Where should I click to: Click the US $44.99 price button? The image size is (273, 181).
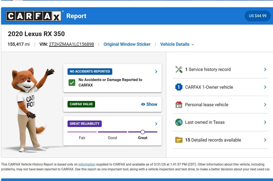(x=258, y=16)
